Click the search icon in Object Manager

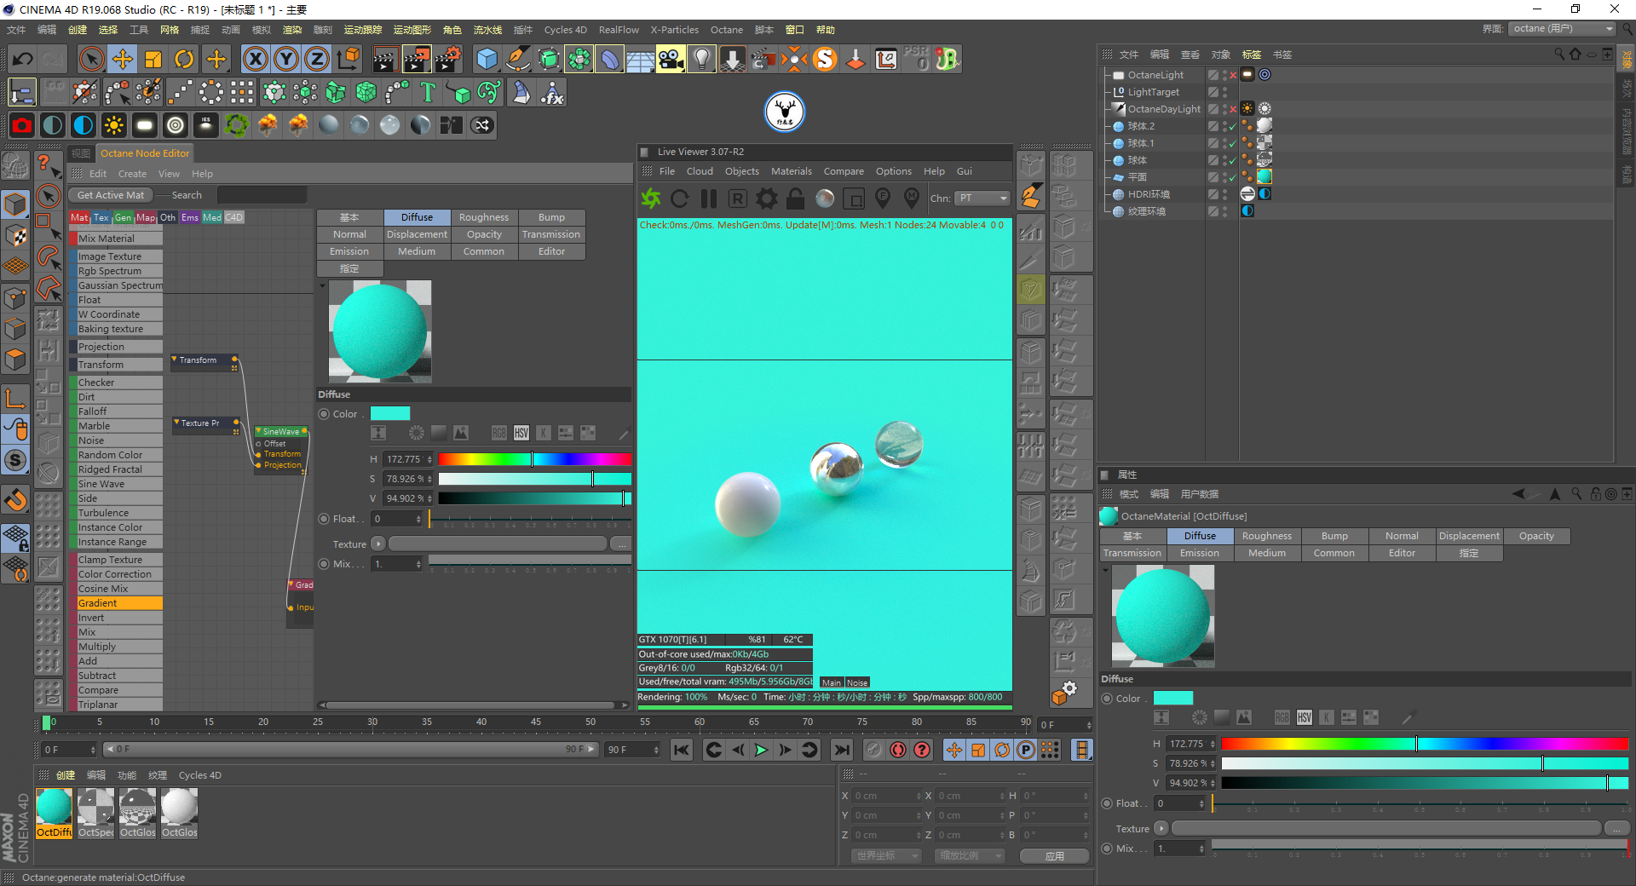pos(1559,54)
